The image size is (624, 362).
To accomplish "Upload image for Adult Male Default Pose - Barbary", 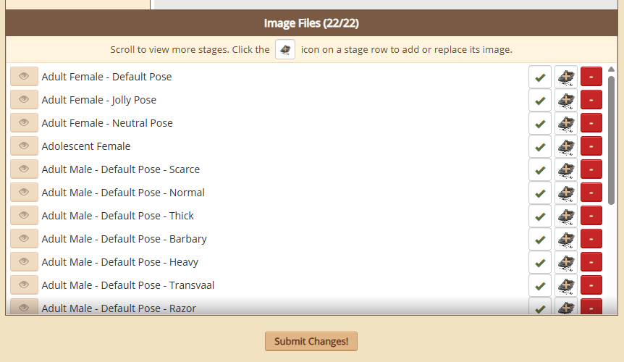I will pos(565,239).
